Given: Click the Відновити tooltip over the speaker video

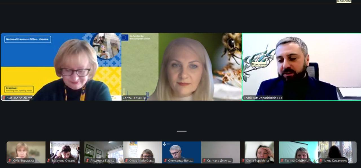Looking at the screenshot, I should (x=259, y=64).
